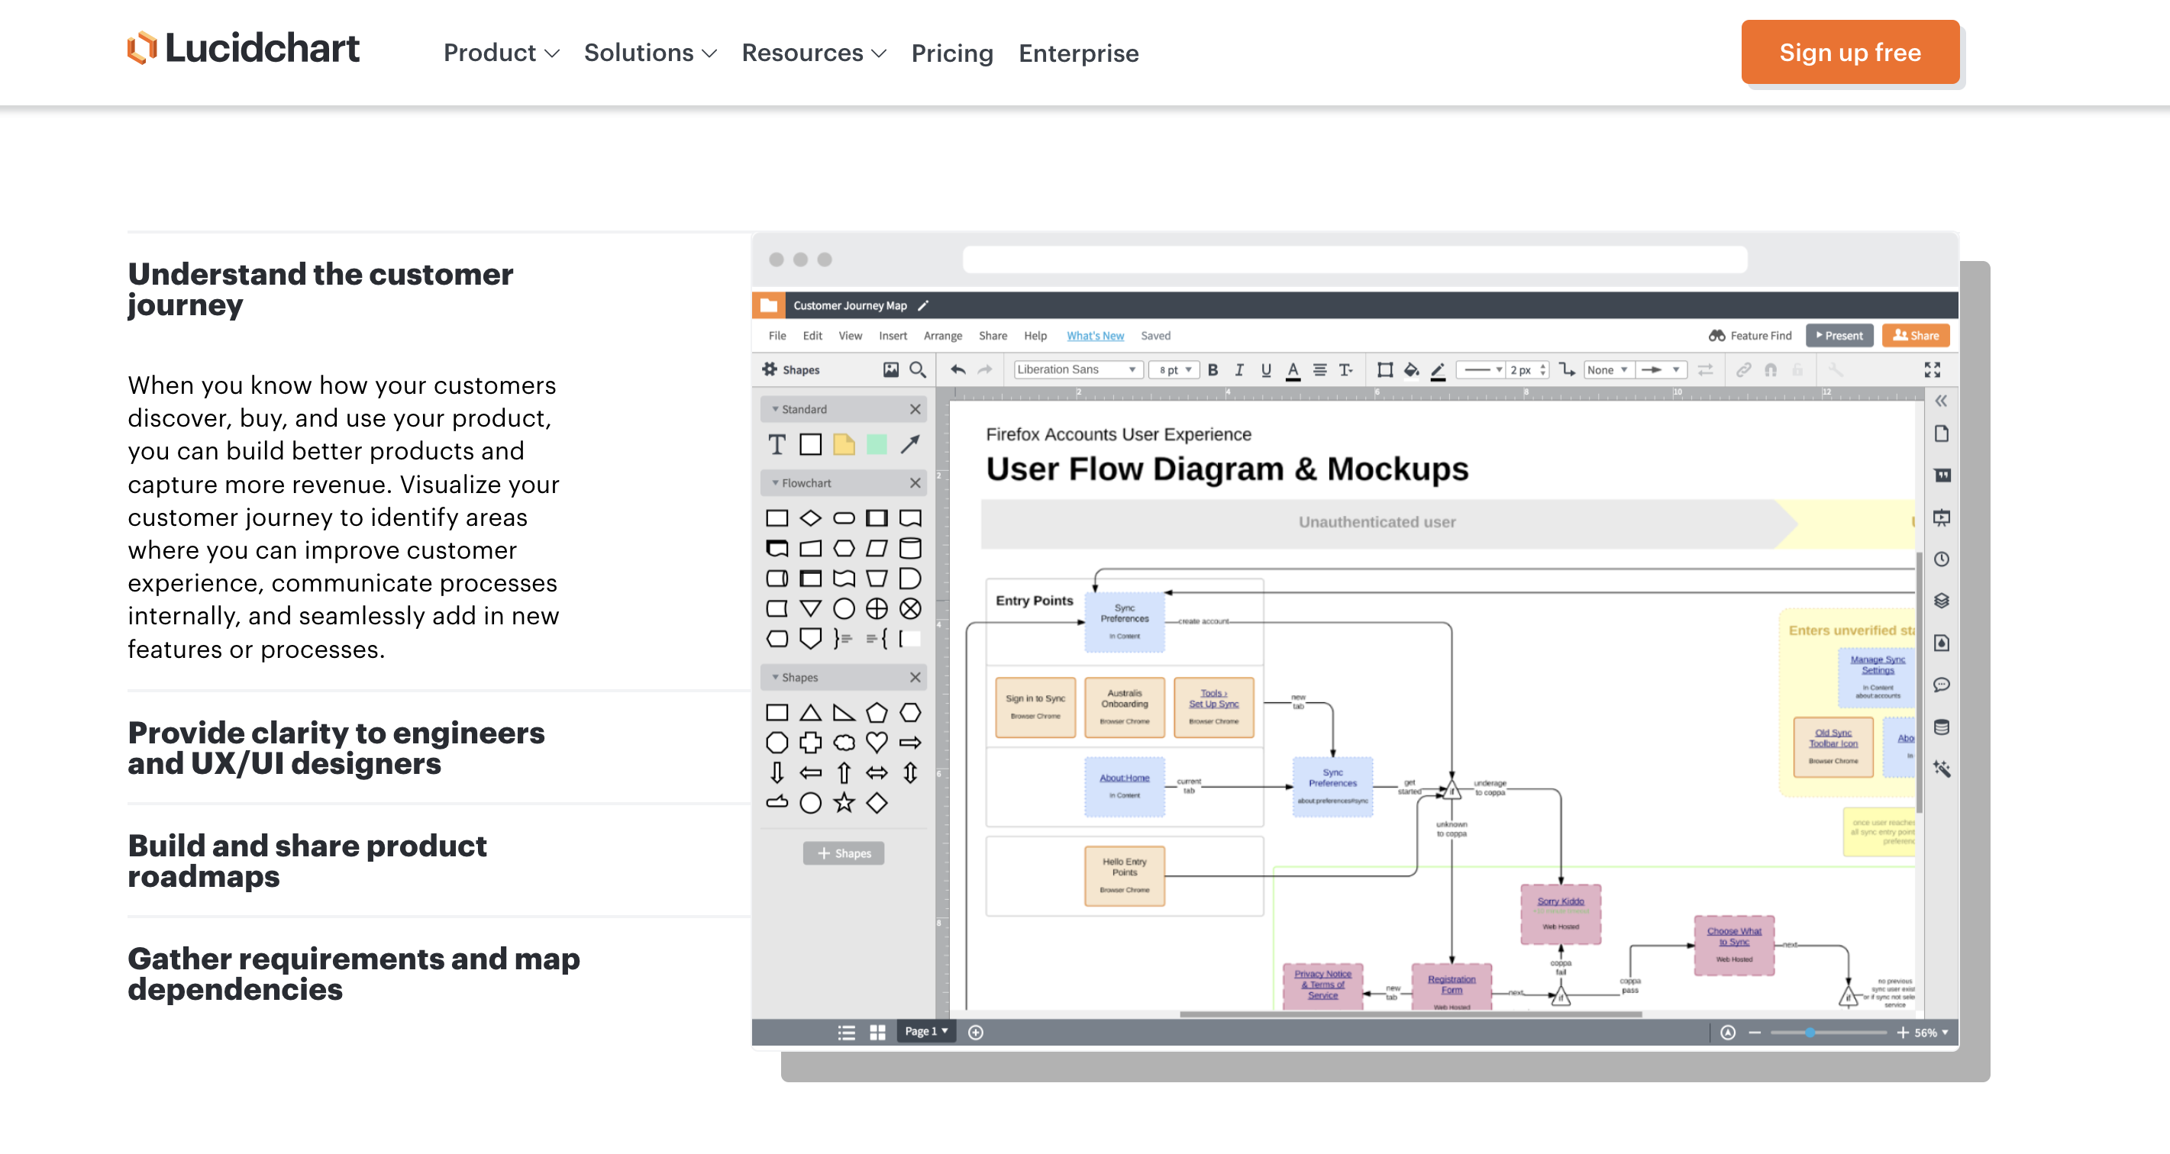2170x1154 pixels.
Task: Click the fill color bucket icon
Action: (x=1411, y=370)
